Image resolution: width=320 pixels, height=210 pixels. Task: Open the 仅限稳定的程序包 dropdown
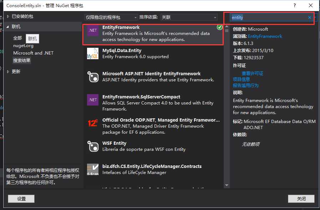click(111, 17)
